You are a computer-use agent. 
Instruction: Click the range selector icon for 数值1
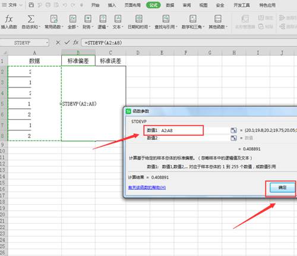233,130
